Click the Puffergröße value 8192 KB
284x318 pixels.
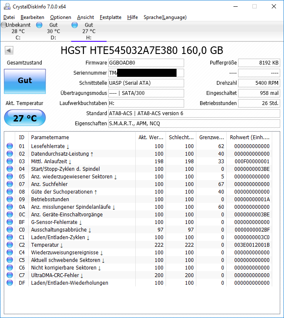[x=259, y=63]
